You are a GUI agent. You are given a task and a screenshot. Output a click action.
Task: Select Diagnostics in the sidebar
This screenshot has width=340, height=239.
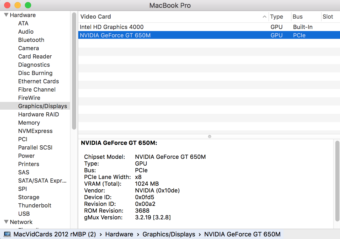point(34,65)
